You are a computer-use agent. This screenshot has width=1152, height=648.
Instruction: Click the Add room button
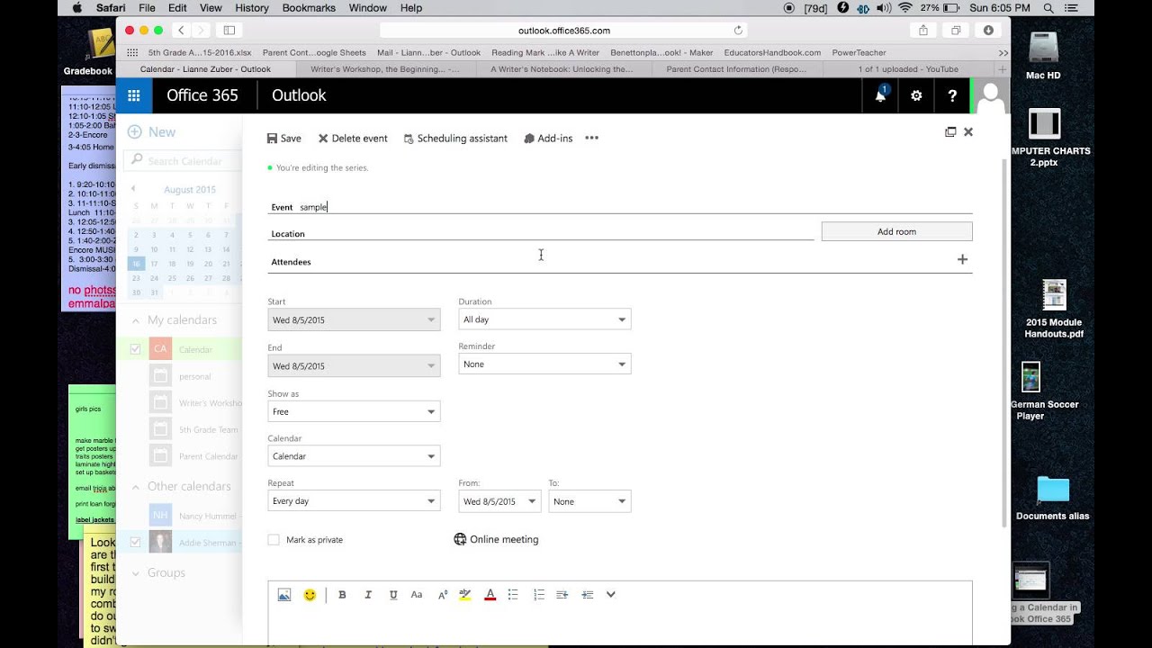point(896,231)
